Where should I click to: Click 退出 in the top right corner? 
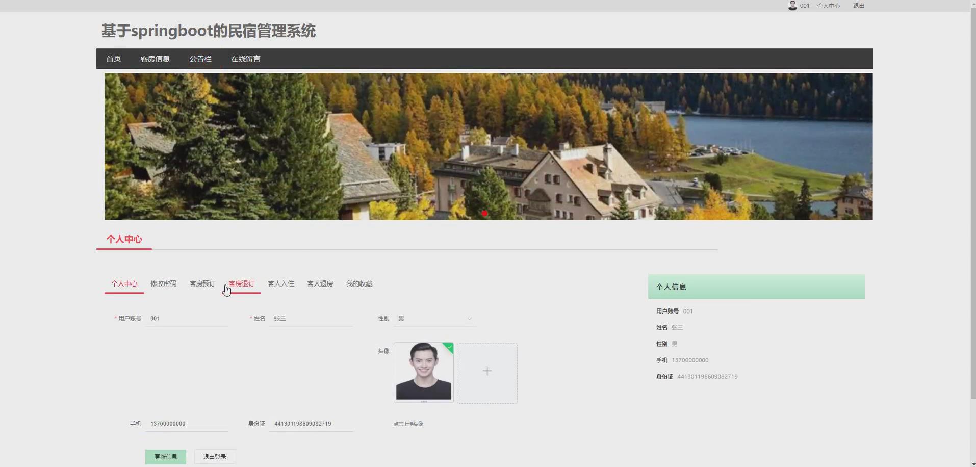click(858, 6)
